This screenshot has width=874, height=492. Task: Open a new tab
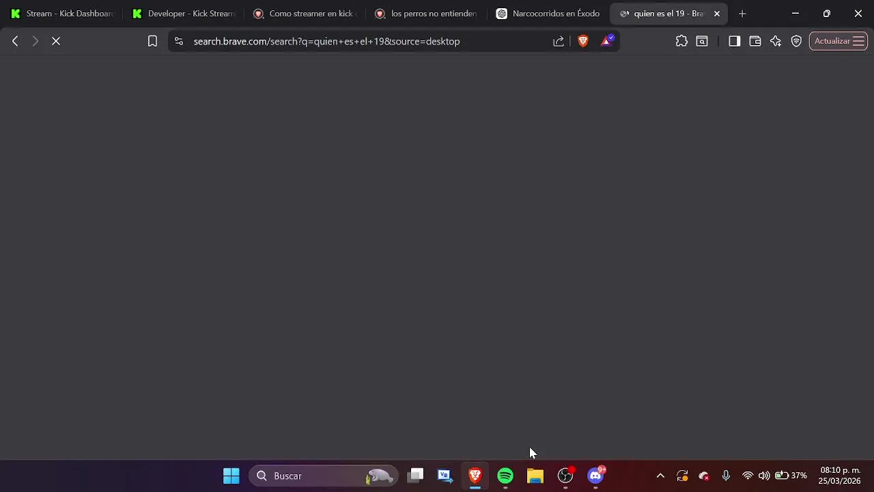(742, 14)
